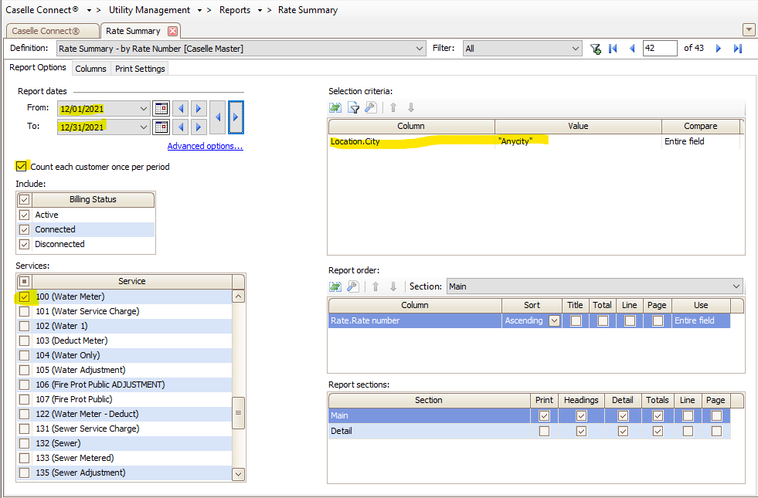Click the Services list scrollbar down arrow

click(239, 473)
